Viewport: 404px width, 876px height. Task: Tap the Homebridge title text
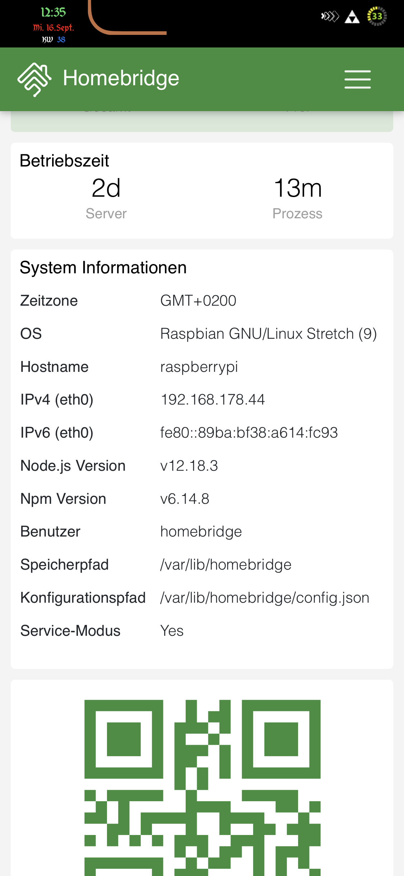(121, 78)
